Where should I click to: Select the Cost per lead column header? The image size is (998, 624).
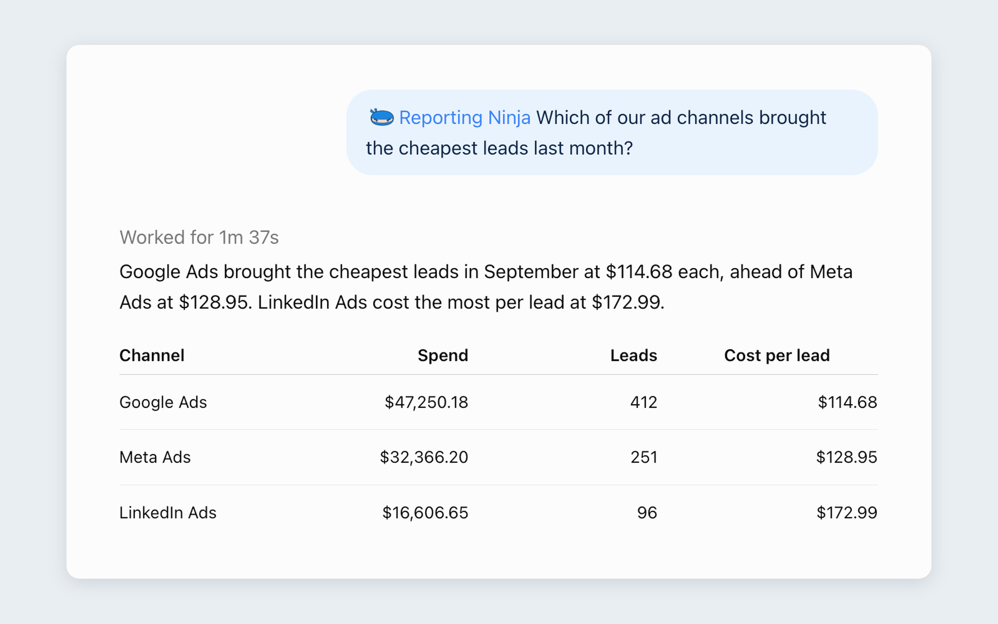pyautogui.click(x=777, y=356)
